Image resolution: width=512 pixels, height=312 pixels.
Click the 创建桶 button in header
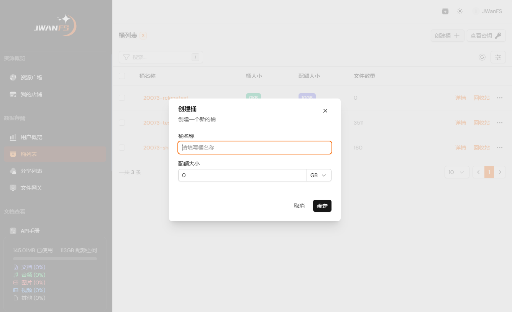(x=448, y=36)
